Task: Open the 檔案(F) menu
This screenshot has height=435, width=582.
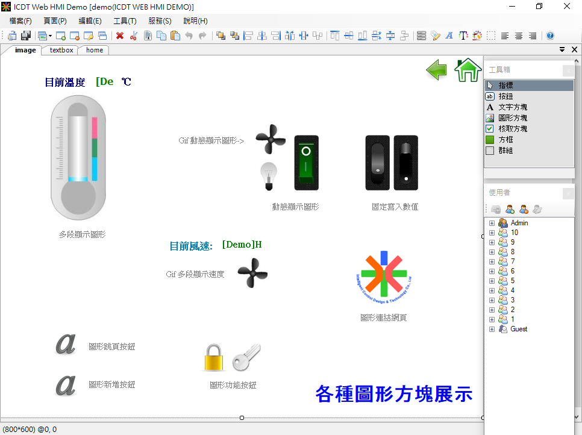Action: pos(20,20)
